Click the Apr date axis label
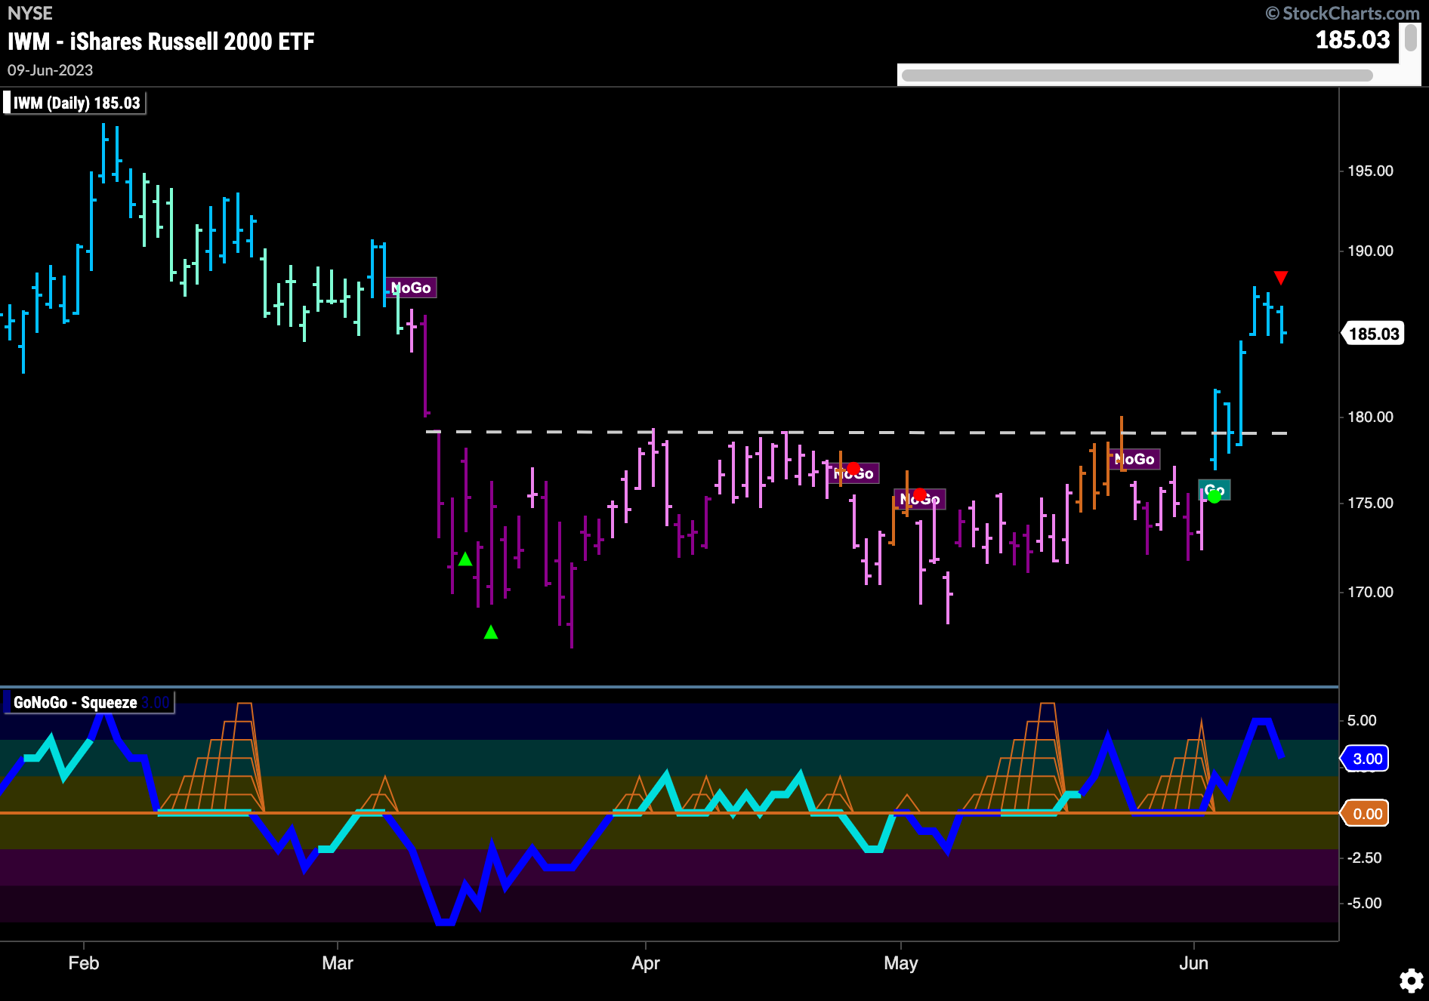Viewport: 1429px width, 1001px height. [646, 963]
